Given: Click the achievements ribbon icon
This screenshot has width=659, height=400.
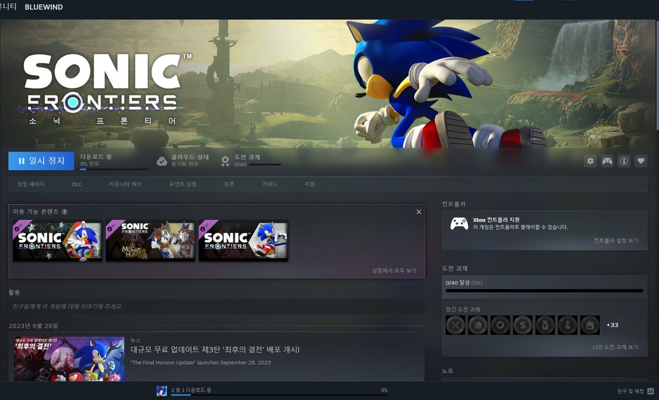Looking at the screenshot, I should [225, 161].
